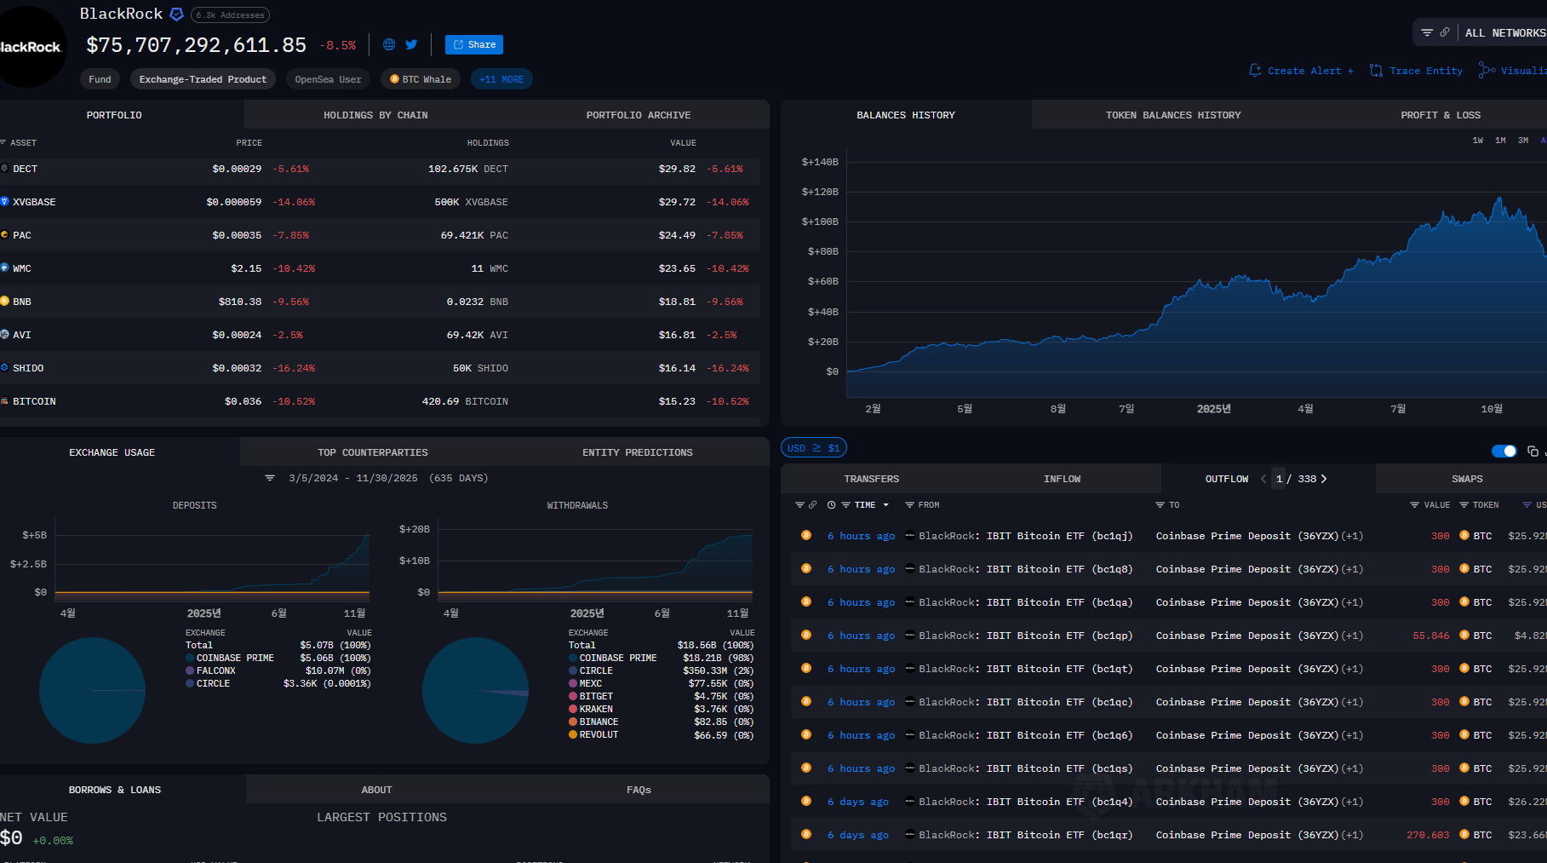The width and height of the screenshot is (1547, 863).
Task: Select the 1W chart time range
Action: pyautogui.click(x=1478, y=141)
